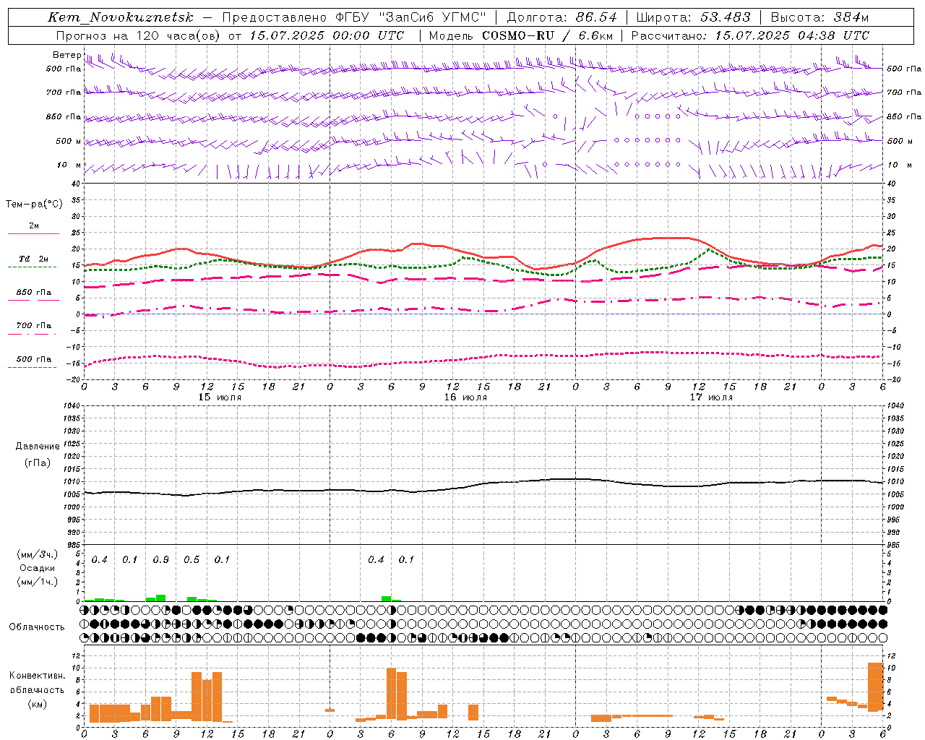
Task: Click the '0.5' precipitation value
Action: [x=192, y=560]
